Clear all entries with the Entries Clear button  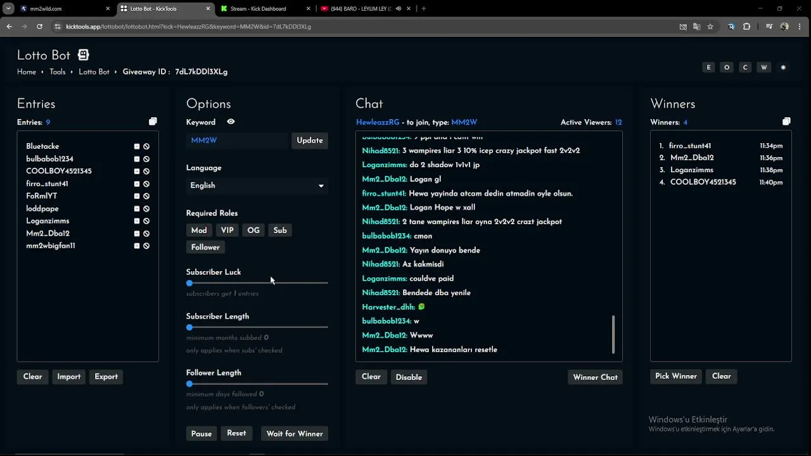pyautogui.click(x=32, y=376)
